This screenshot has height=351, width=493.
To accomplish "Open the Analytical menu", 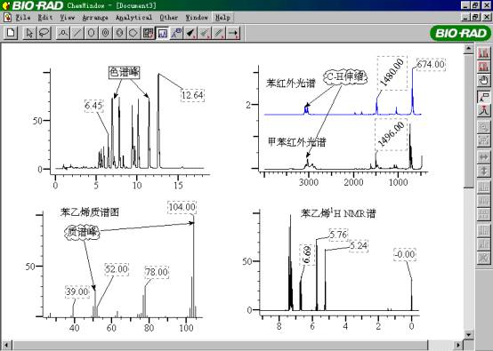I will click(x=133, y=18).
